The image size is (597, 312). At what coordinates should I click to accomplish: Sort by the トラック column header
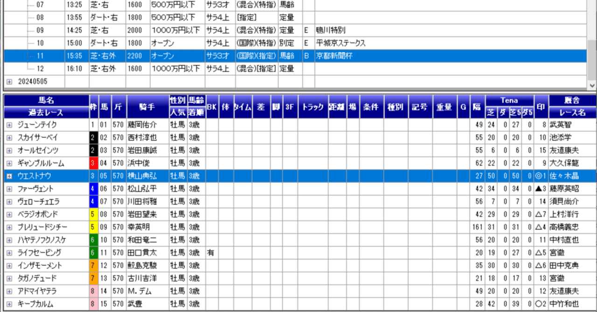pyautogui.click(x=313, y=107)
